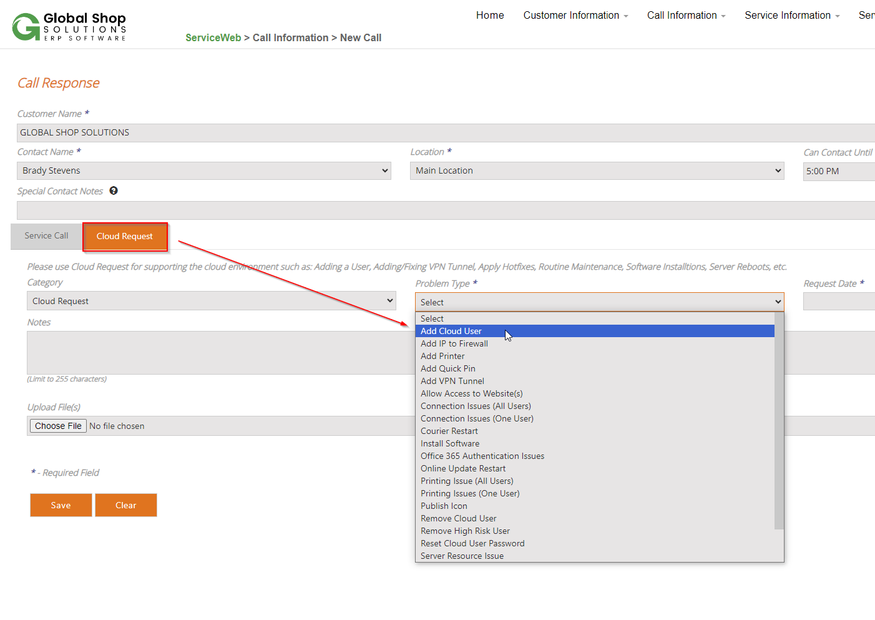Select 'Add VPN Tunnel' option

(595, 381)
